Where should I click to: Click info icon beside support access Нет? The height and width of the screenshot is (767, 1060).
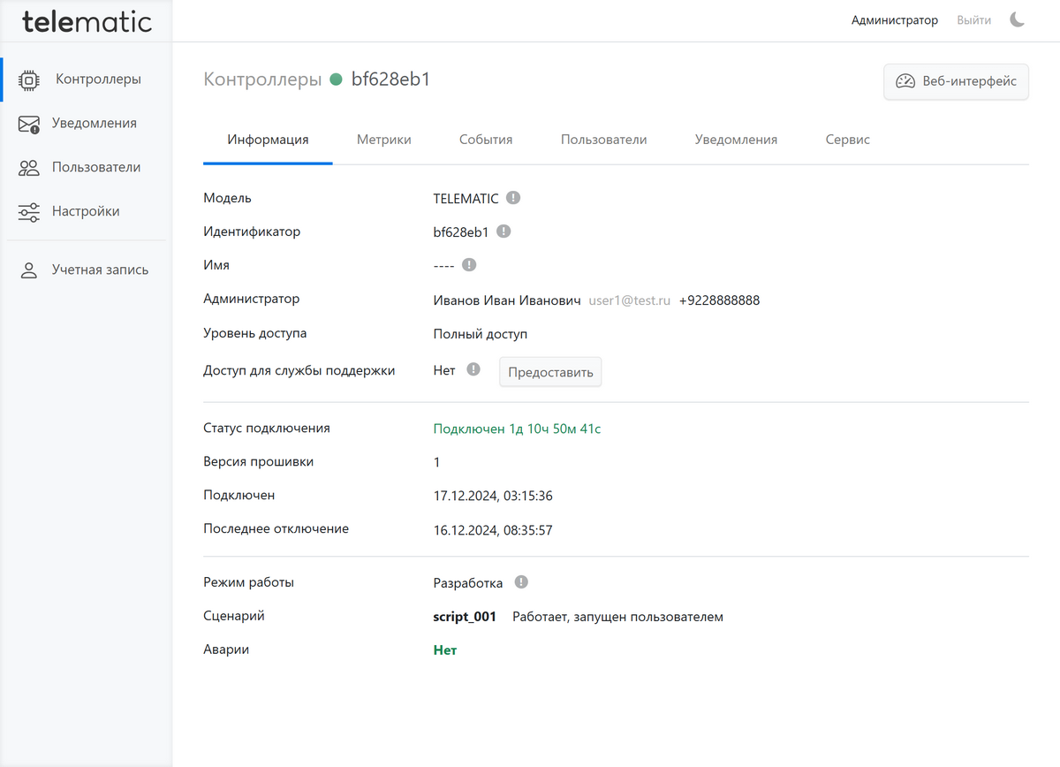pyautogui.click(x=473, y=369)
